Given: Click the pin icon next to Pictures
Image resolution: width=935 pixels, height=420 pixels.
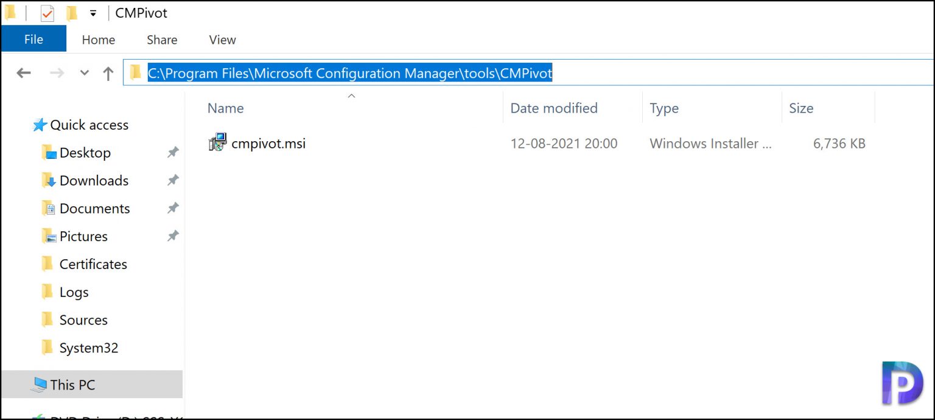Looking at the screenshot, I should click(173, 236).
